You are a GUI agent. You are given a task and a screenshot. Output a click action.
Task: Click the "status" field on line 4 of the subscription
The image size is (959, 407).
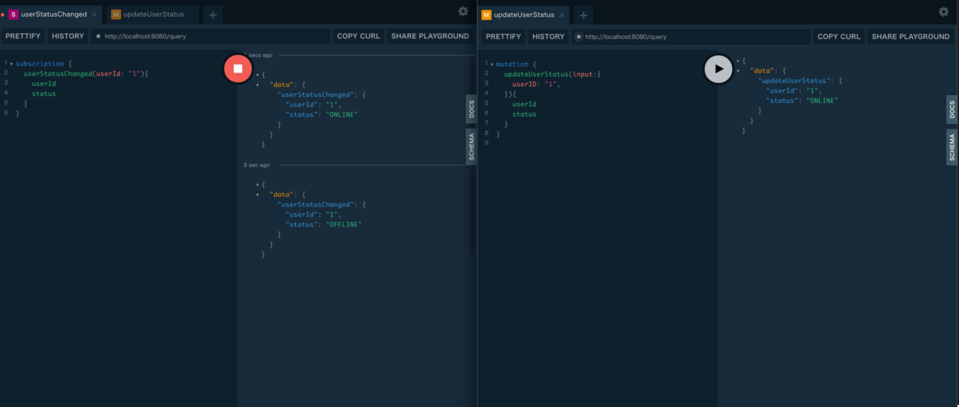click(x=44, y=94)
